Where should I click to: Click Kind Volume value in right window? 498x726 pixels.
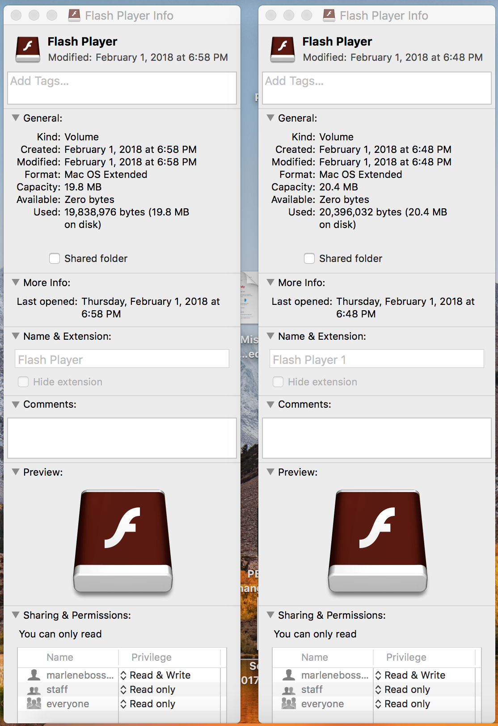tap(336, 137)
